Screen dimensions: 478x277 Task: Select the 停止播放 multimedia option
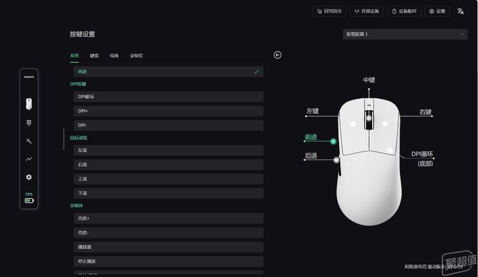pyautogui.click(x=169, y=261)
